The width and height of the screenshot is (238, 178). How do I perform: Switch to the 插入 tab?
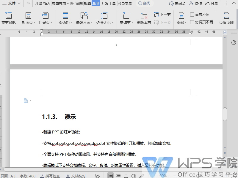[x=47, y=3]
